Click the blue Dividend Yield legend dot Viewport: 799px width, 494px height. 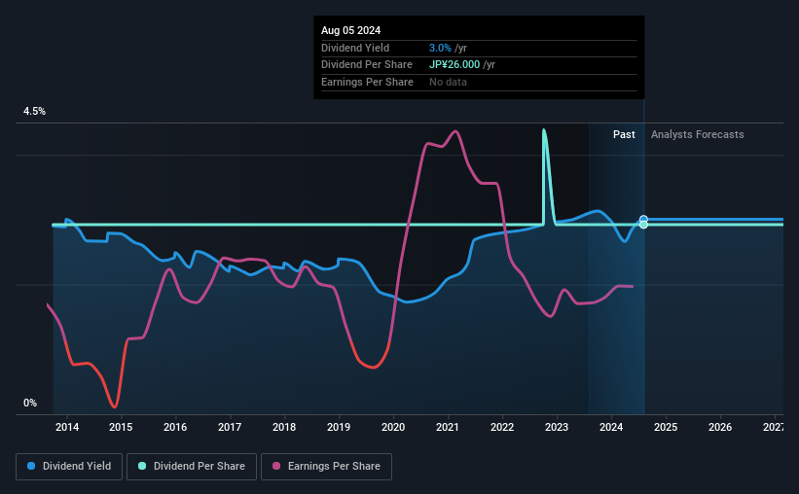(x=31, y=466)
